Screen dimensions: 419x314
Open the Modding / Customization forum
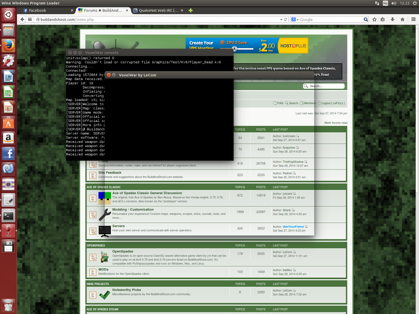pos(133,210)
